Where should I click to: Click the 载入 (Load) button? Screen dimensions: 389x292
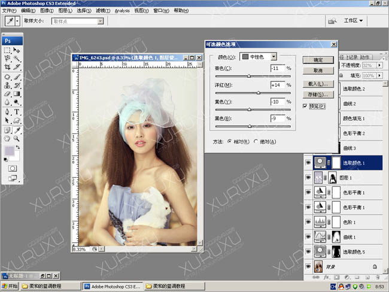coord(318,84)
